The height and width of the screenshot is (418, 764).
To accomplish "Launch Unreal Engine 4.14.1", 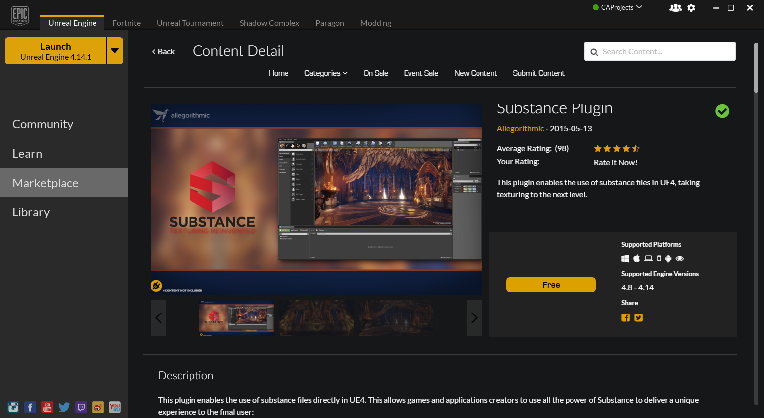I will pyautogui.click(x=56, y=51).
